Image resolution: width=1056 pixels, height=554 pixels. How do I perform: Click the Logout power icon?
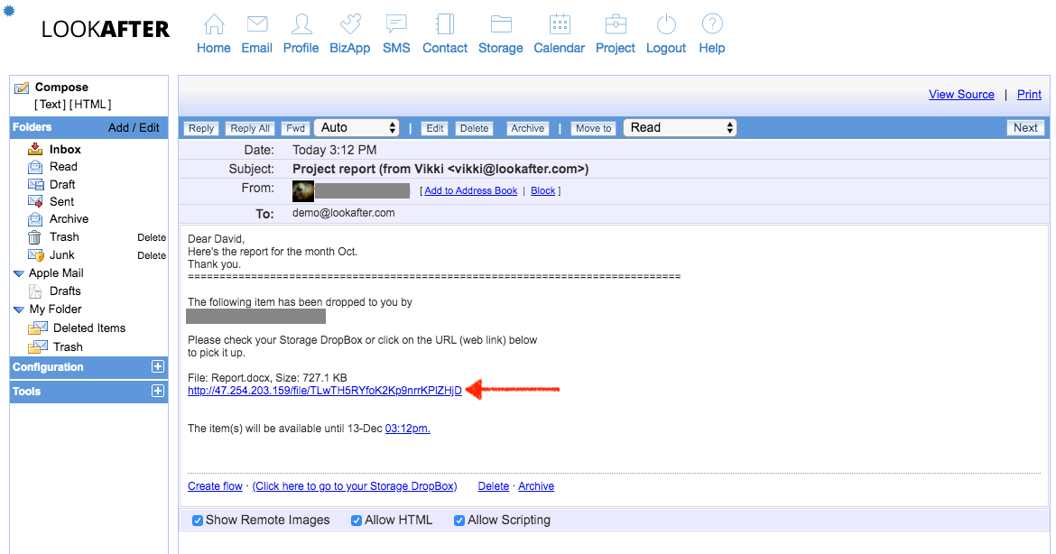tap(666, 24)
